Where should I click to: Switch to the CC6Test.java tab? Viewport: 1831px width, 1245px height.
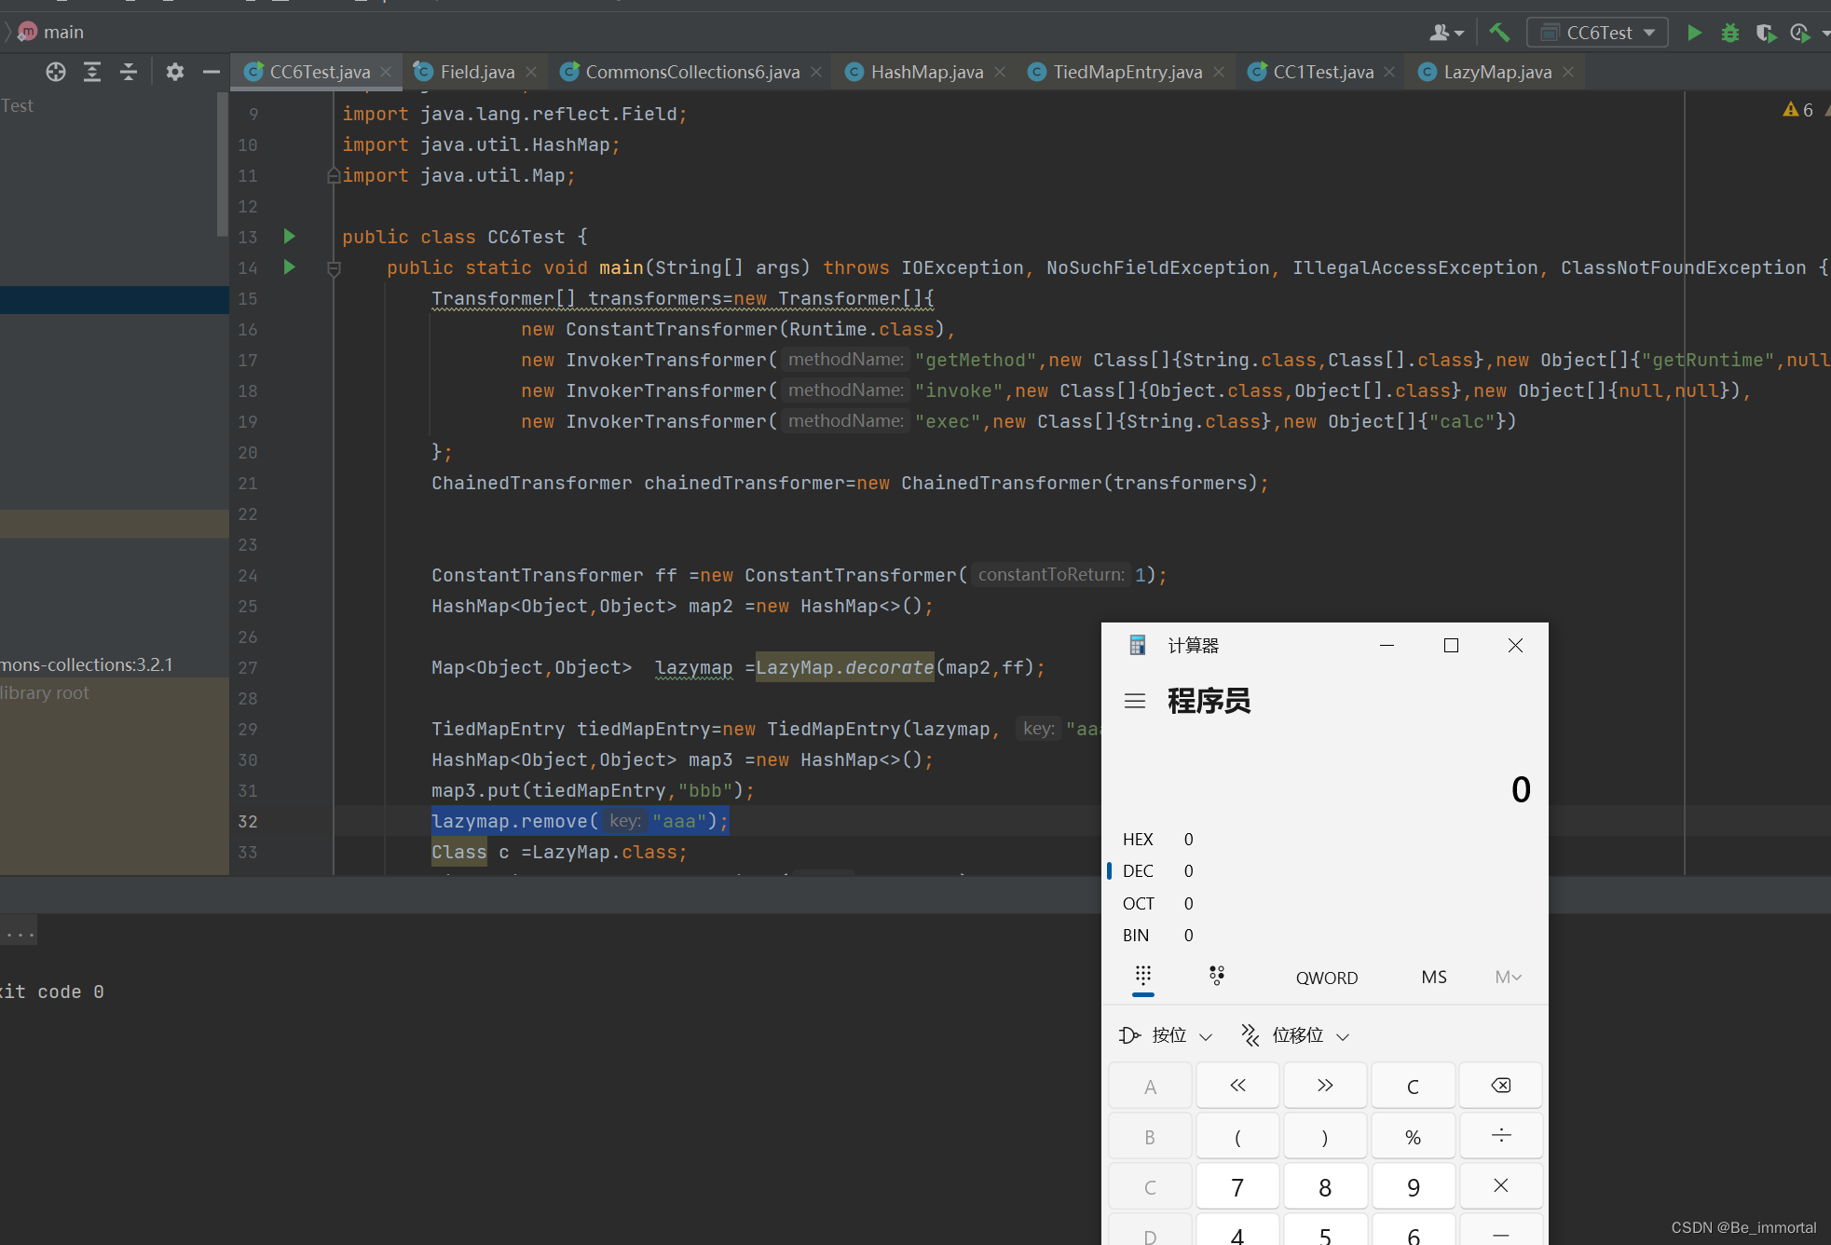319,72
